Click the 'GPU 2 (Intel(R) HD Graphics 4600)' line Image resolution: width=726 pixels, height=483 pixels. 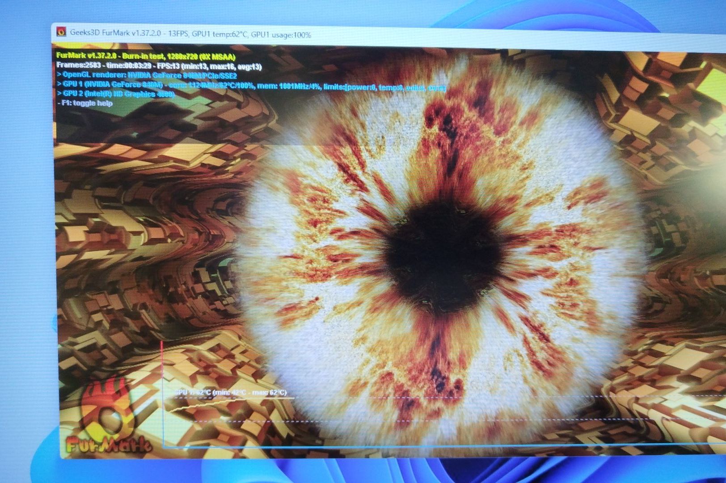[116, 94]
